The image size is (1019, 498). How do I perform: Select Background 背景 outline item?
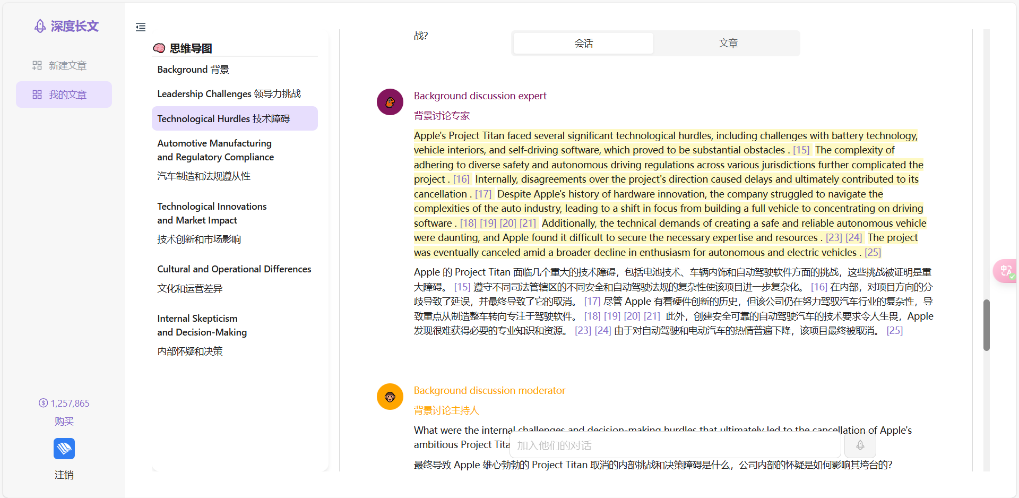coord(235,70)
